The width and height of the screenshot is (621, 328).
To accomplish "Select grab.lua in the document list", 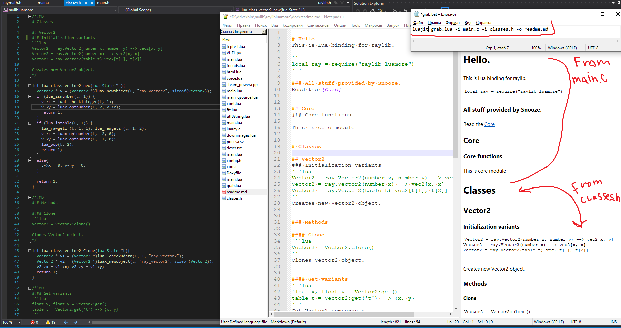I will [234, 186].
